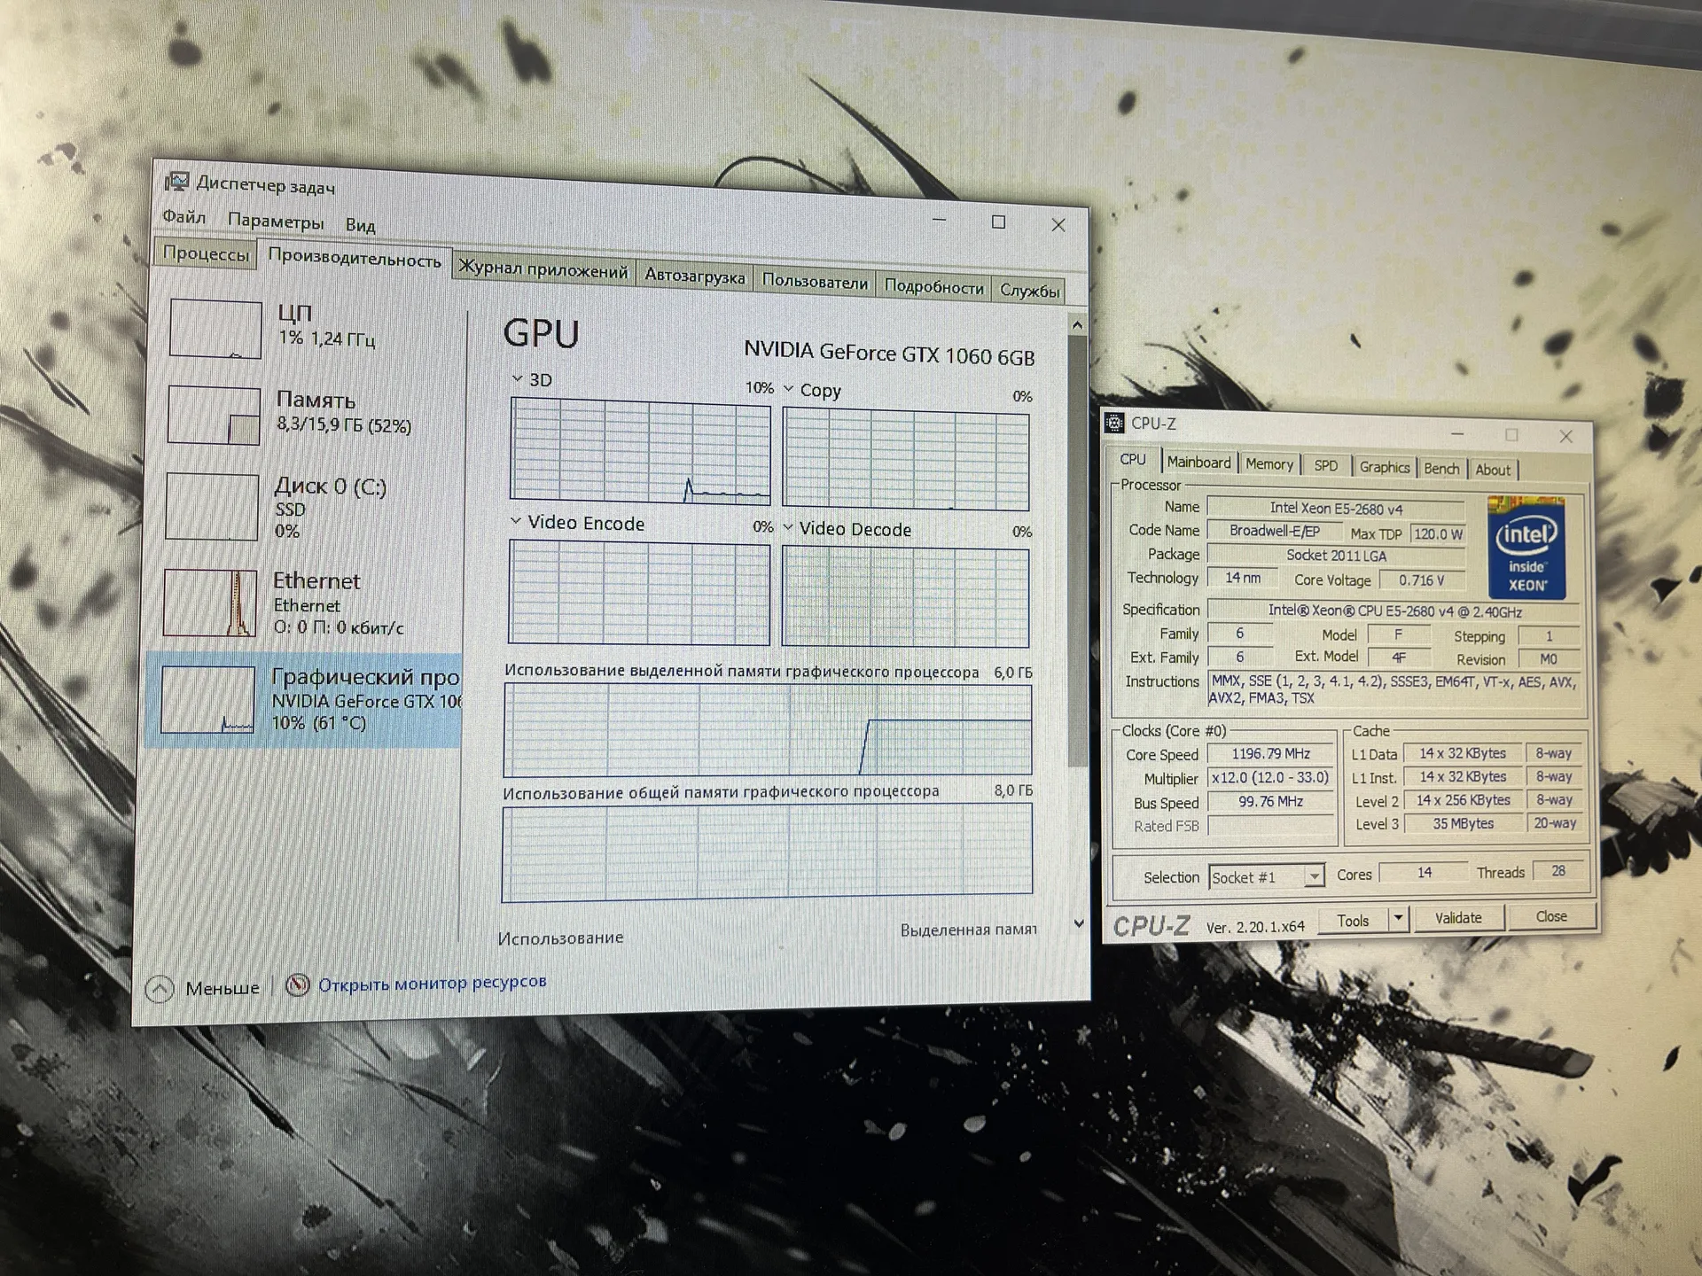Select the CPU (ЦП) performance graph thumbnail
This screenshot has width=1702, height=1276.
pyautogui.click(x=215, y=329)
